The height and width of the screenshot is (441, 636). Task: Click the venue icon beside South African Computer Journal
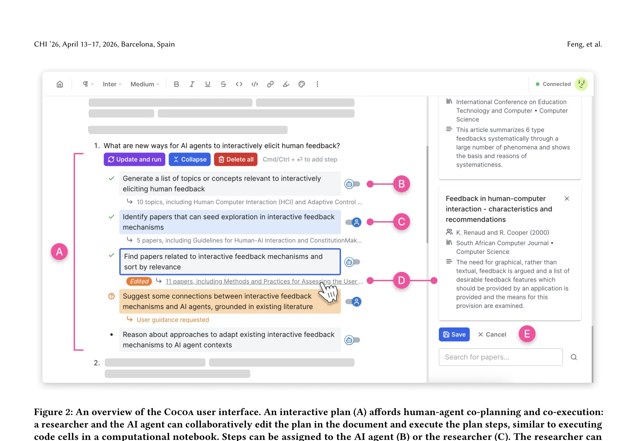pos(449,243)
